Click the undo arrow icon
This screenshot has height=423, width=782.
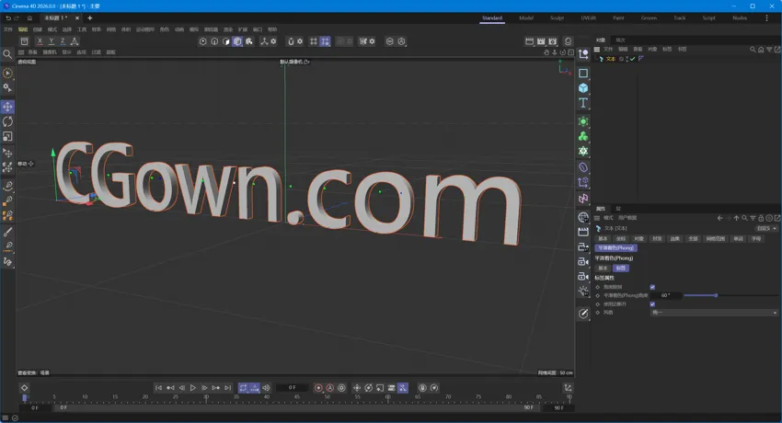(x=7, y=17)
